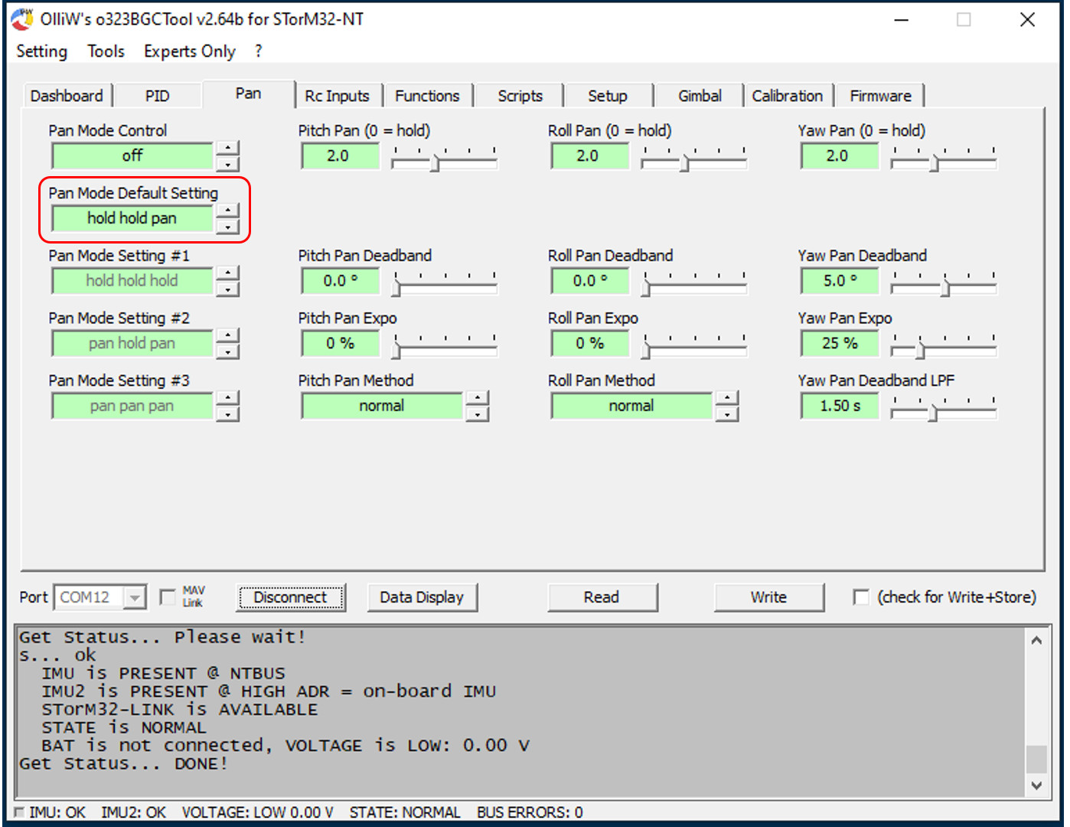This screenshot has height=827, width=1070.
Task: Click up arrow of Pitch Pan Method
Action: click(x=477, y=397)
